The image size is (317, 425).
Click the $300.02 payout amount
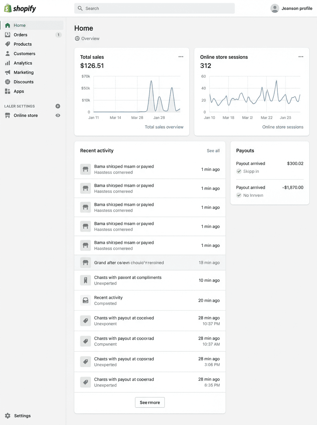tap(295, 164)
